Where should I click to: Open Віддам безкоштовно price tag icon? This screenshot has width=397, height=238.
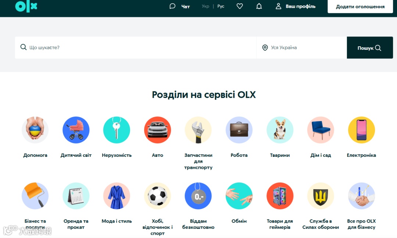point(198,196)
